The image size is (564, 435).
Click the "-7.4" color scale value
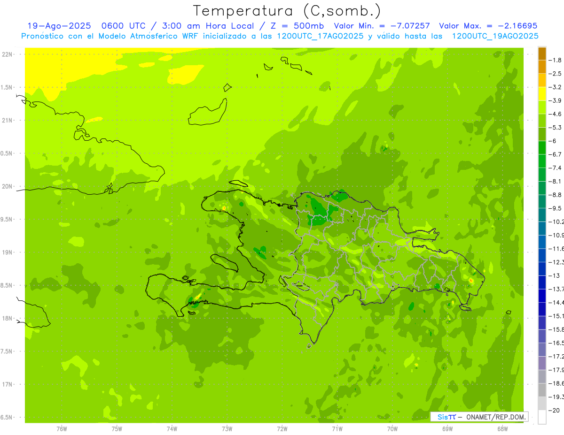555,168
